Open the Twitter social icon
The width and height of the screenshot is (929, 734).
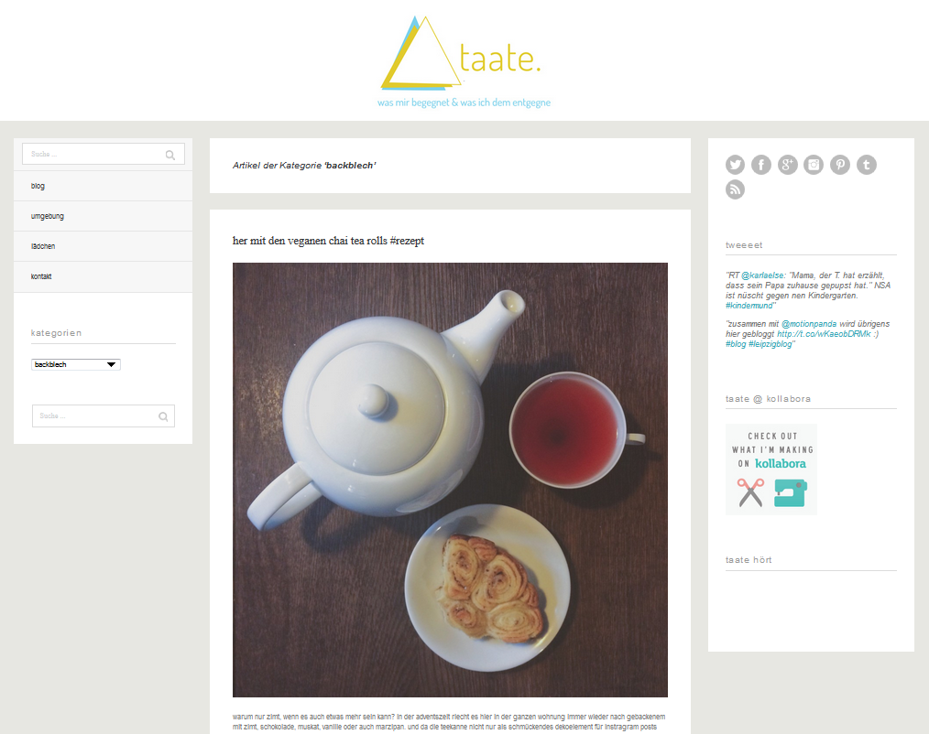(736, 165)
